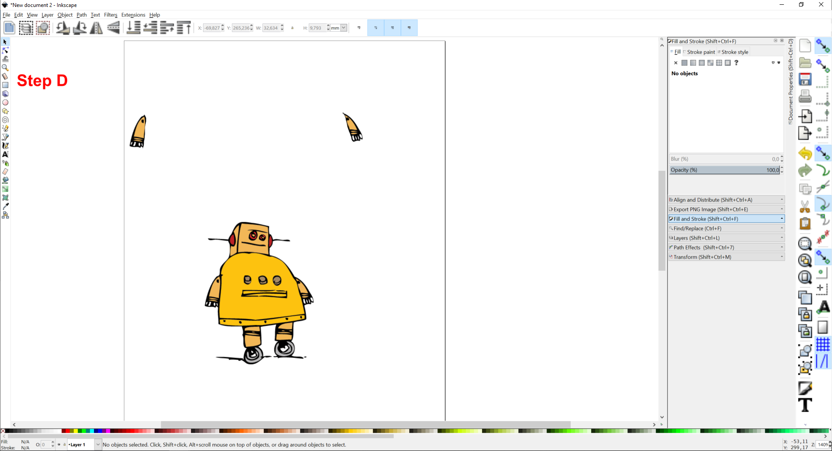Expand the Align and Distribute panel
832x451 pixels.
tap(726, 200)
